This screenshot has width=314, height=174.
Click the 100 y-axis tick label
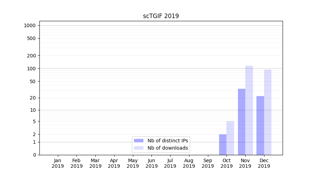(31, 69)
